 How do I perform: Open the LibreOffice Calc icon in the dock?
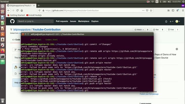(3, 23)
